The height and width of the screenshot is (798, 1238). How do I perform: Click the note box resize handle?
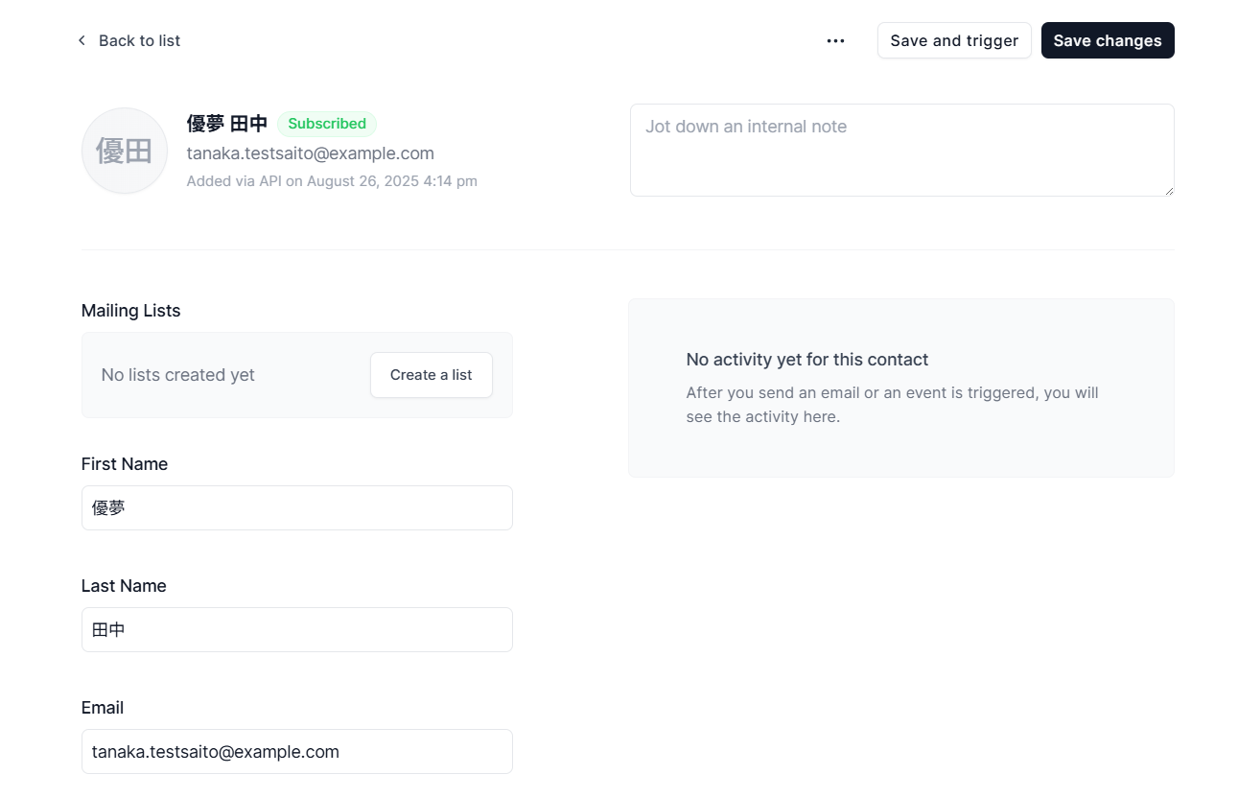[x=1168, y=190]
